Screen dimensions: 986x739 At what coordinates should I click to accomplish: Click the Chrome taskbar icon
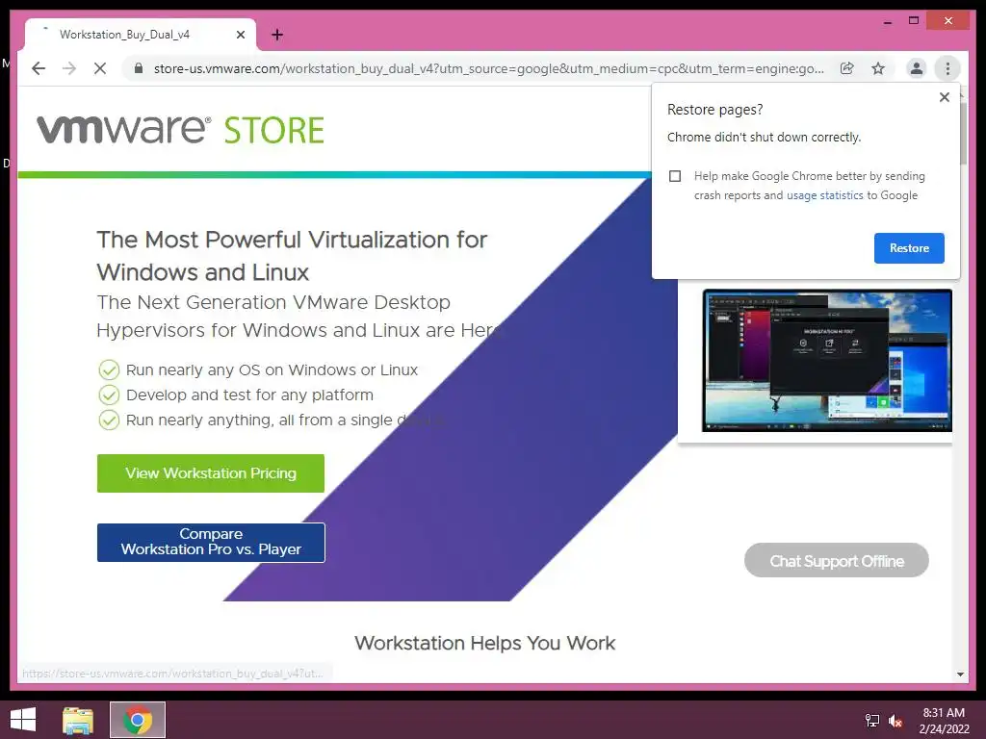pos(138,720)
